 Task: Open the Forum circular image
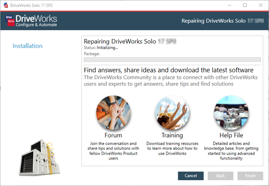pyautogui.click(x=113, y=112)
